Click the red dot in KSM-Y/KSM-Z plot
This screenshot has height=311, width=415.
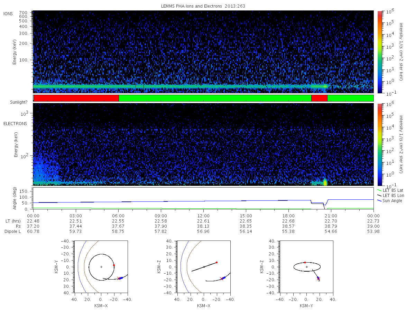305,262
